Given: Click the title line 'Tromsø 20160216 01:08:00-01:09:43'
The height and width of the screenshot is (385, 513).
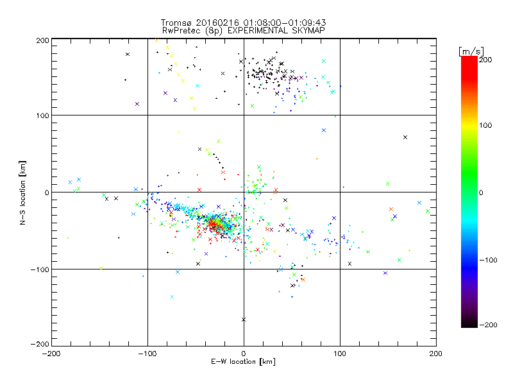Looking at the screenshot, I should [x=243, y=22].
